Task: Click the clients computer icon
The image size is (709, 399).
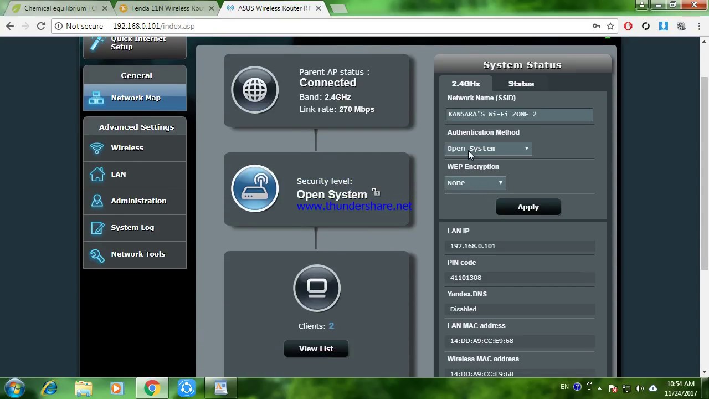Action: point(317,288)
